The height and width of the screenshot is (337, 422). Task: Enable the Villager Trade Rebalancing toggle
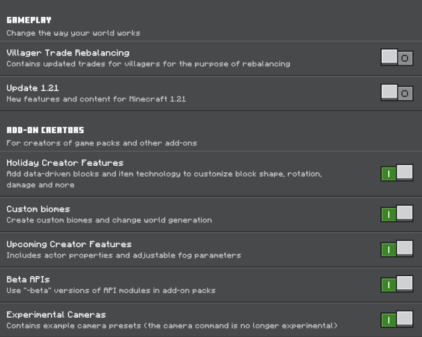point(397,57)
